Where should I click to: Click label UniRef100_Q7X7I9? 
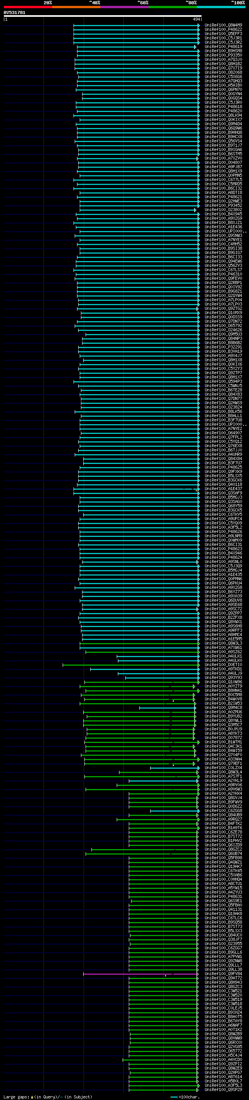coord(223,68)
